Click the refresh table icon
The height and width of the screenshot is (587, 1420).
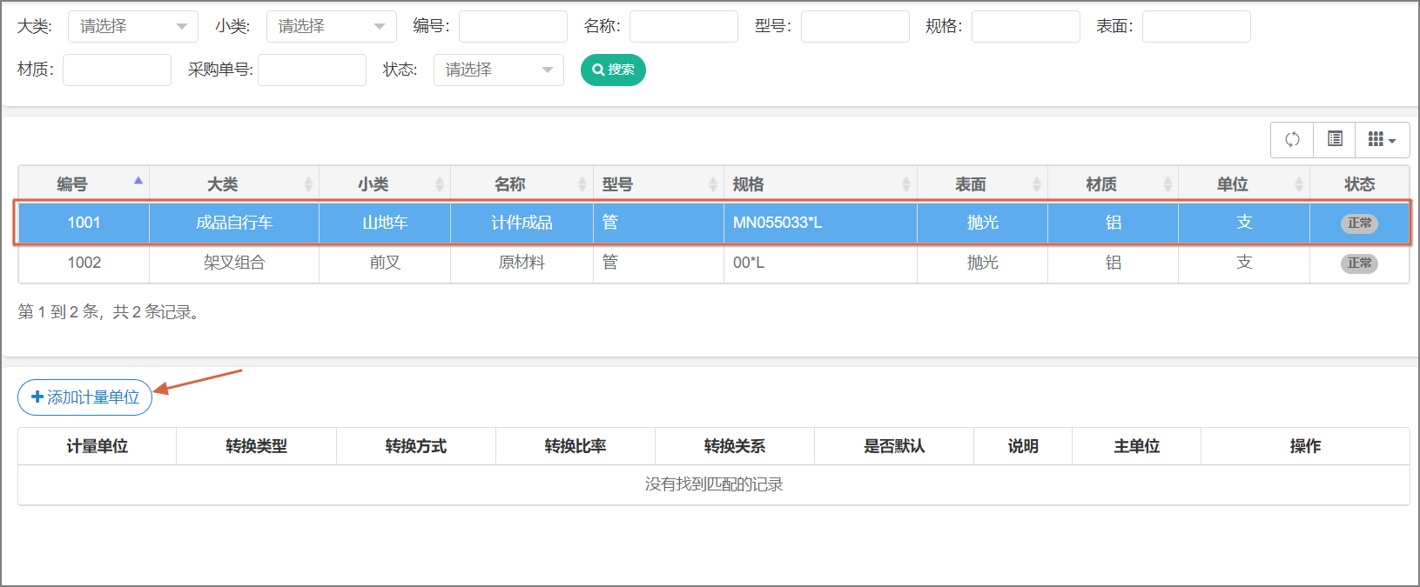(1292, 139)
